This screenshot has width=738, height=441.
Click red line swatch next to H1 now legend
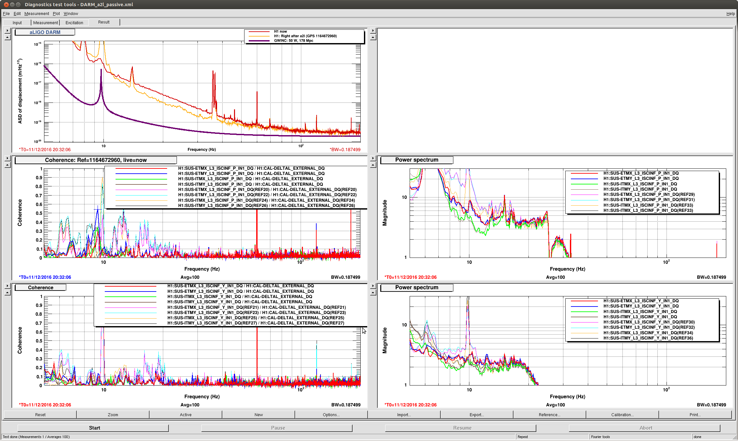[x=259, y=32]
